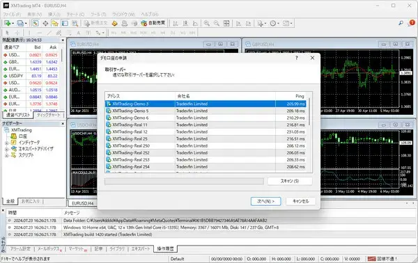Switch timeframe to D1

173,33
